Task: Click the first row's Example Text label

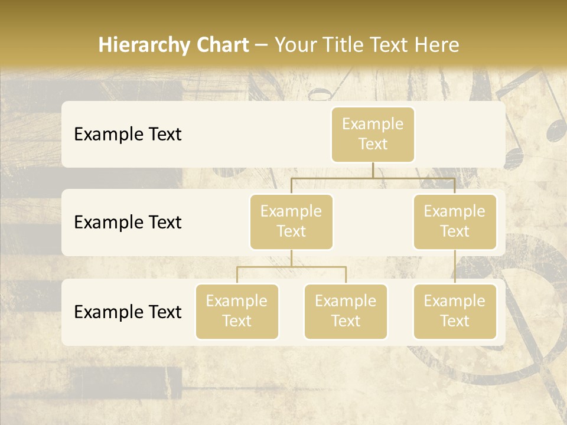Action: [128, 134]
